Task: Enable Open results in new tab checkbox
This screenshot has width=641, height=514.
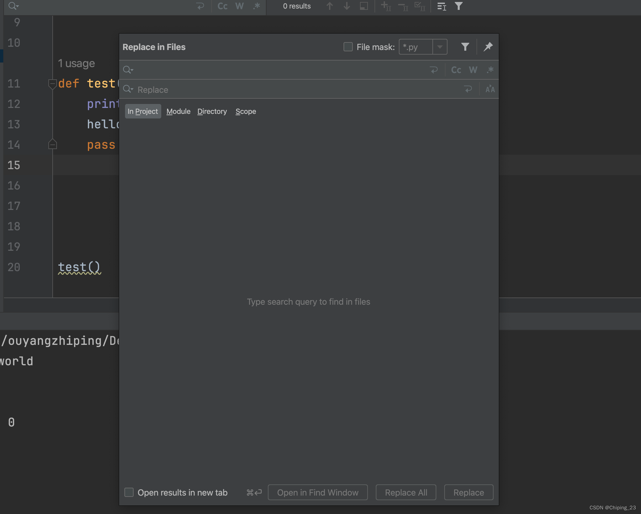Action: 129,492
